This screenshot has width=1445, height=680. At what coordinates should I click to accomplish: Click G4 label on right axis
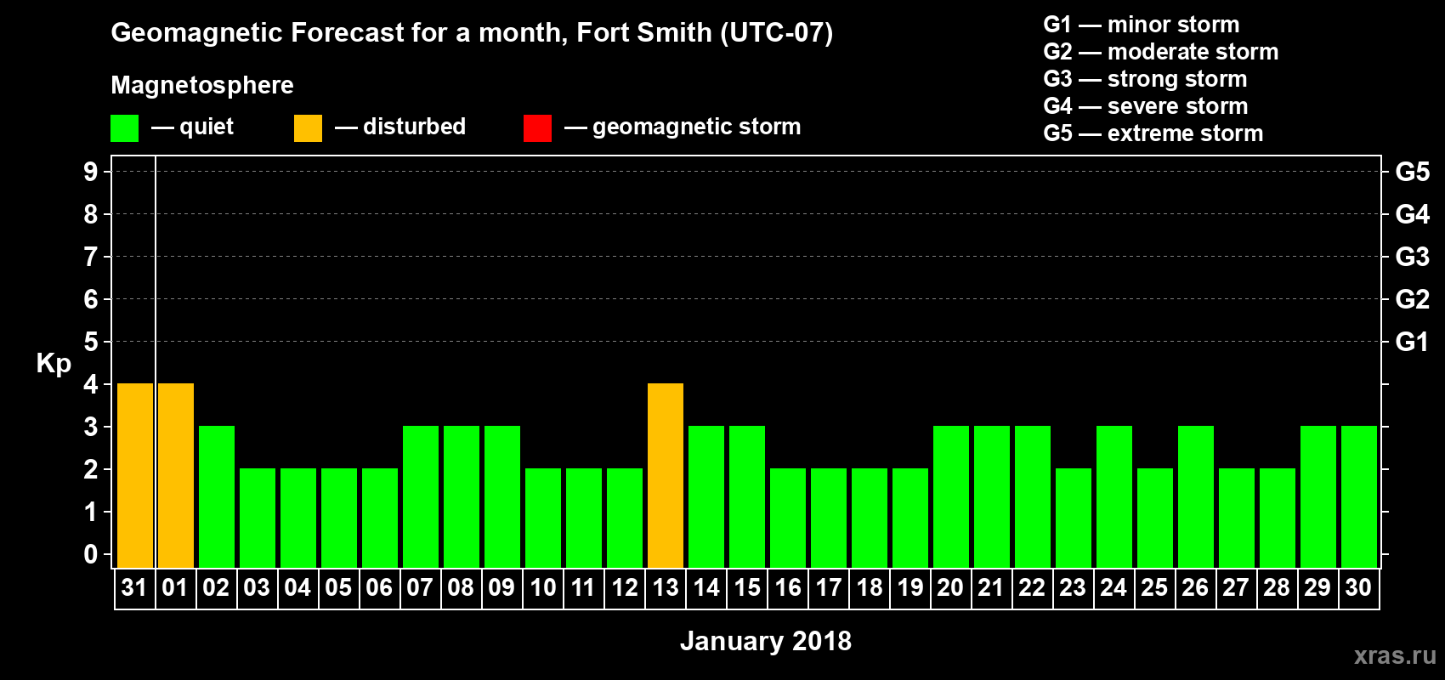pyautogui.click(x=1413, y=214)
